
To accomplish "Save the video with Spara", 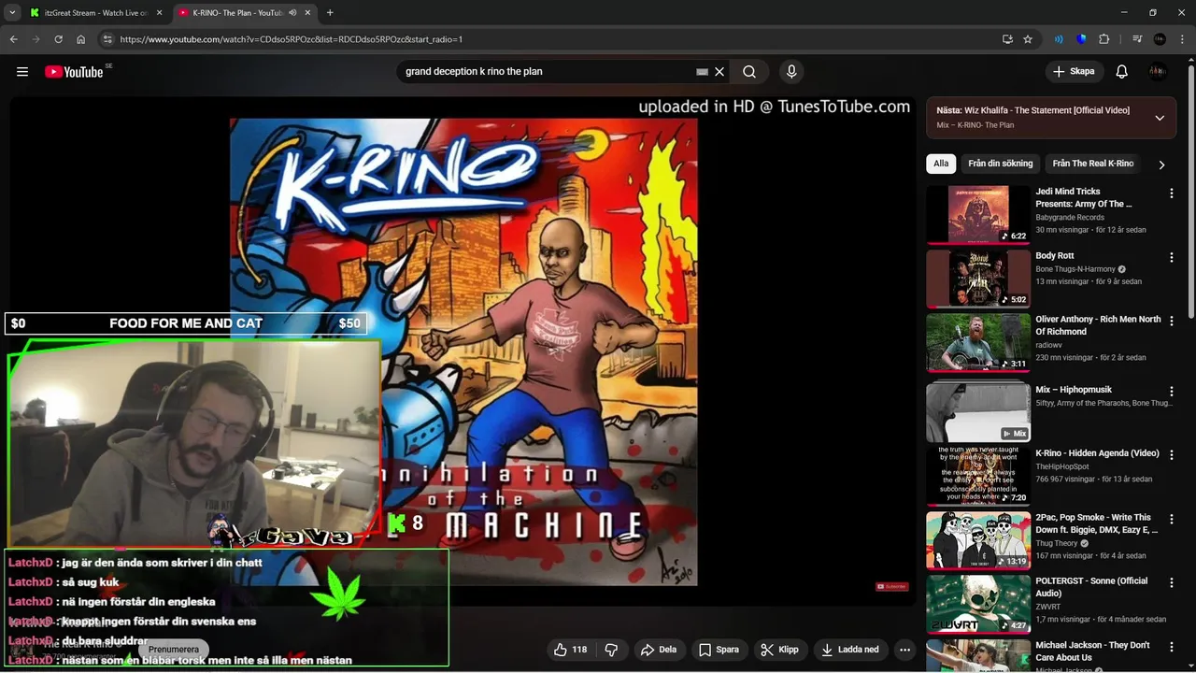I will click(x=719, y=650).
